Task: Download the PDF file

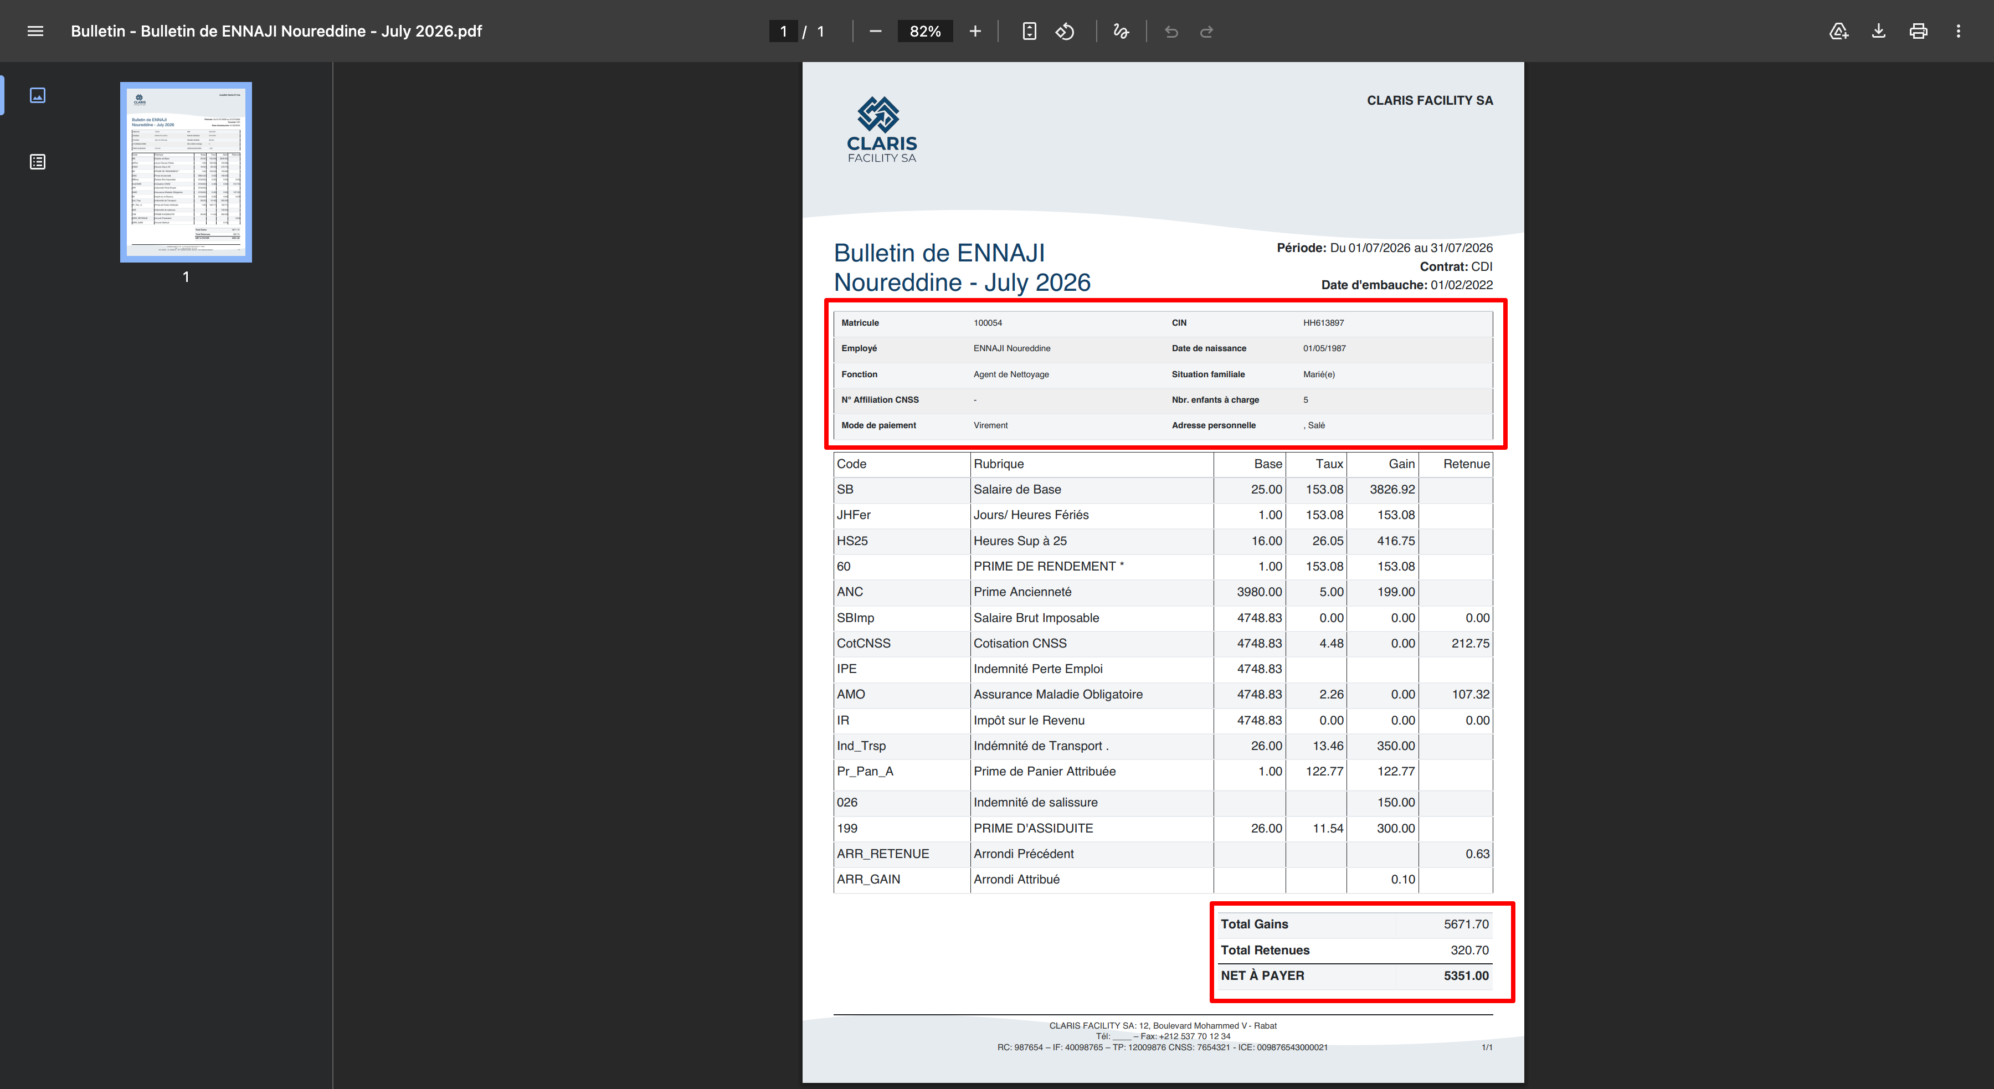Action: pos(1879,31)
